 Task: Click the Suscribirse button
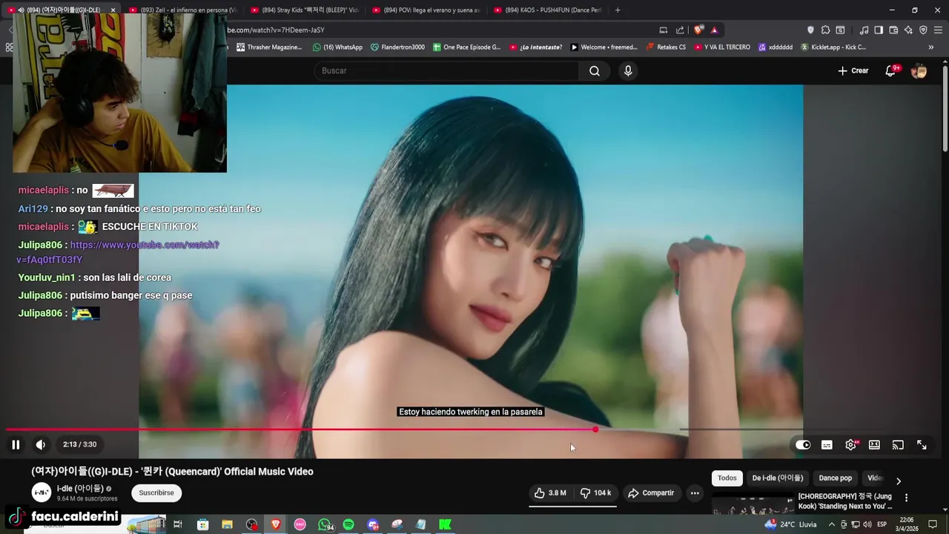tap(156, 492)
